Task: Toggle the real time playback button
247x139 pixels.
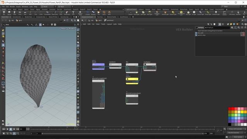Action: point(14,134)
